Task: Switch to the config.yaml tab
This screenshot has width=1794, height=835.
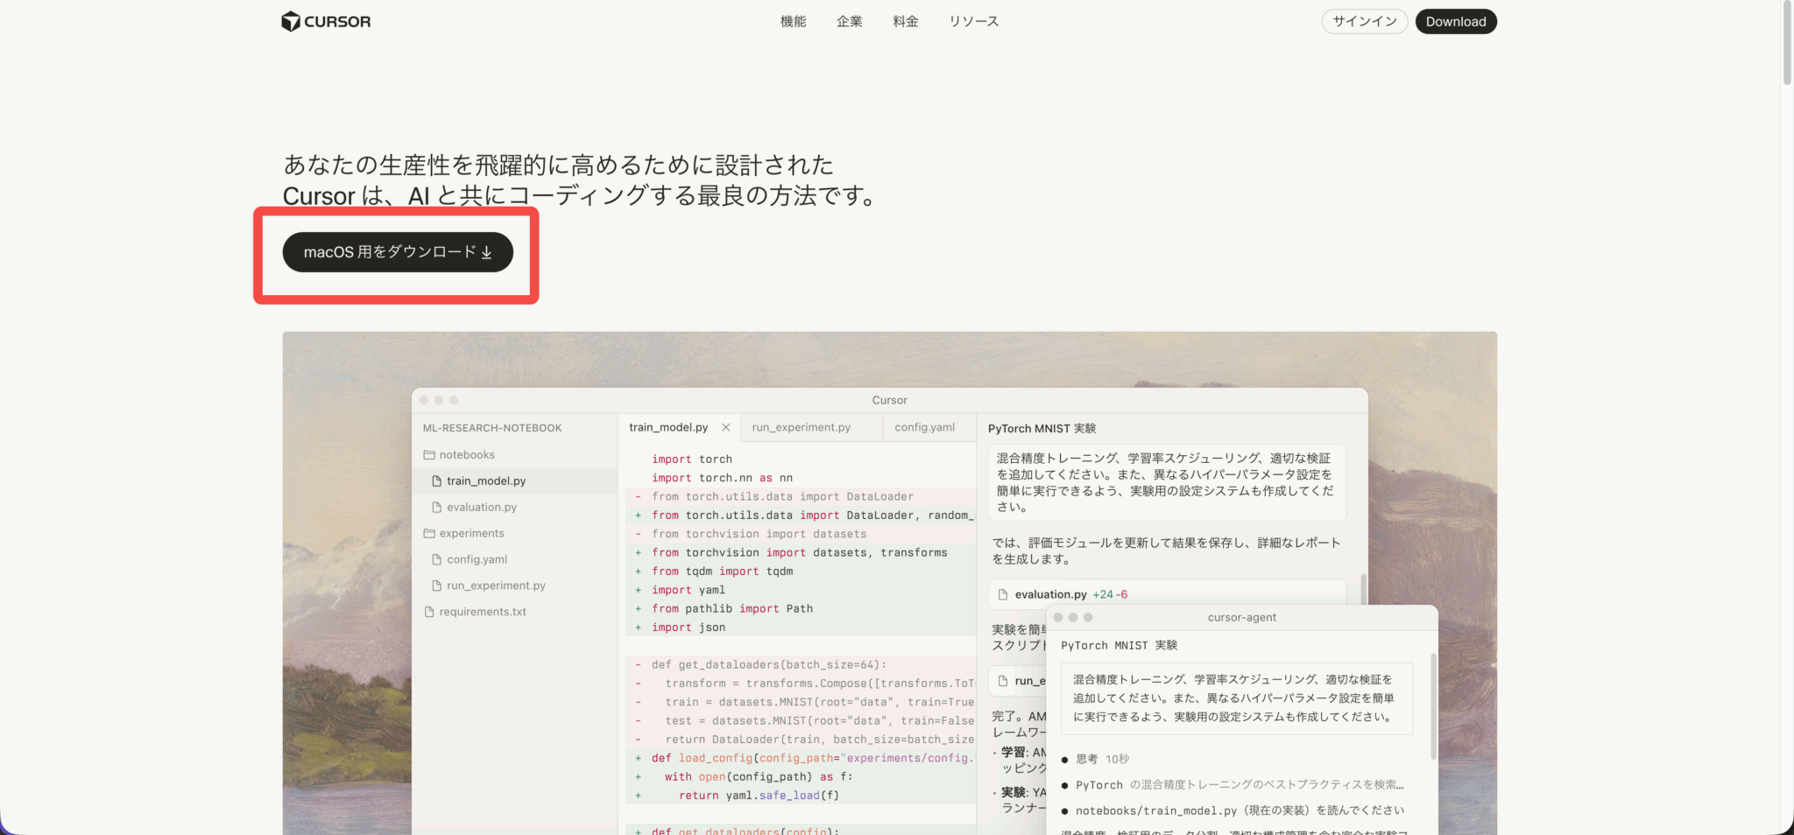Action: pyautogui.click(x=924, y=427)
